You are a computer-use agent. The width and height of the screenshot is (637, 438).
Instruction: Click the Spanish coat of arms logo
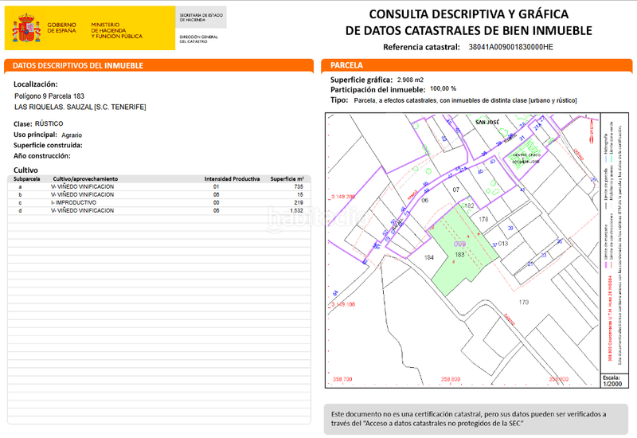click(x=26, y=29)
